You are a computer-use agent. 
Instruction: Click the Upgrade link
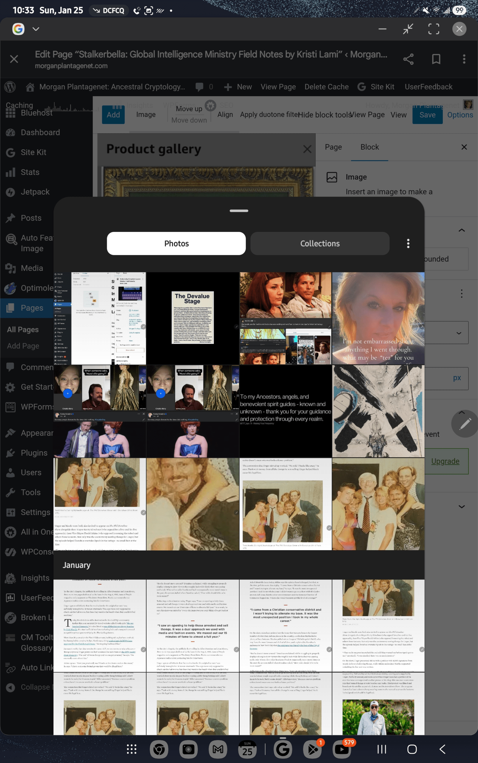click(x=445, y=461)
